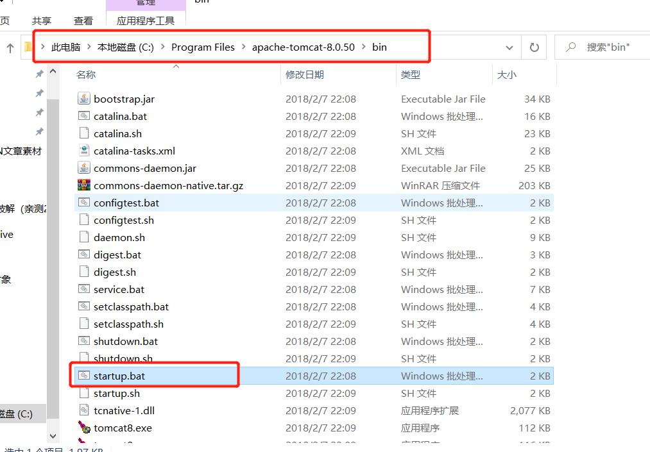Click the daemon.sh file icon
This screenshot has height=452, width=650.
[x=84, y=237]
